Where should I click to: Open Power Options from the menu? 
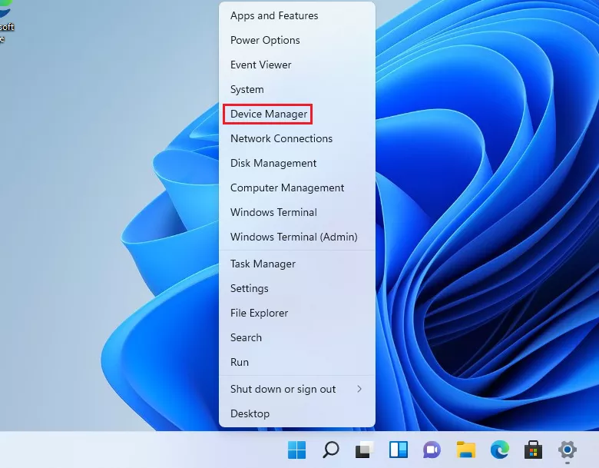click(x=265, y=40)
